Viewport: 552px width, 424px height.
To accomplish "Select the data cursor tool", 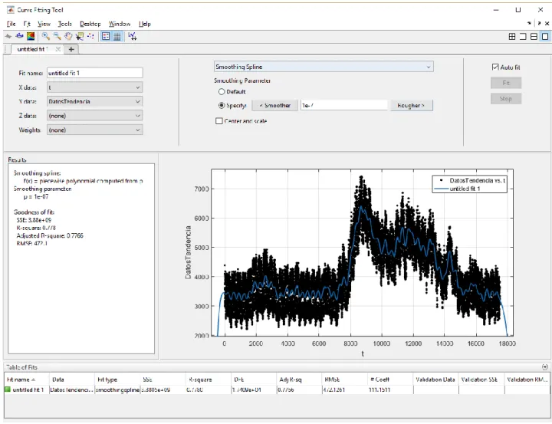I will coord(80,36).
